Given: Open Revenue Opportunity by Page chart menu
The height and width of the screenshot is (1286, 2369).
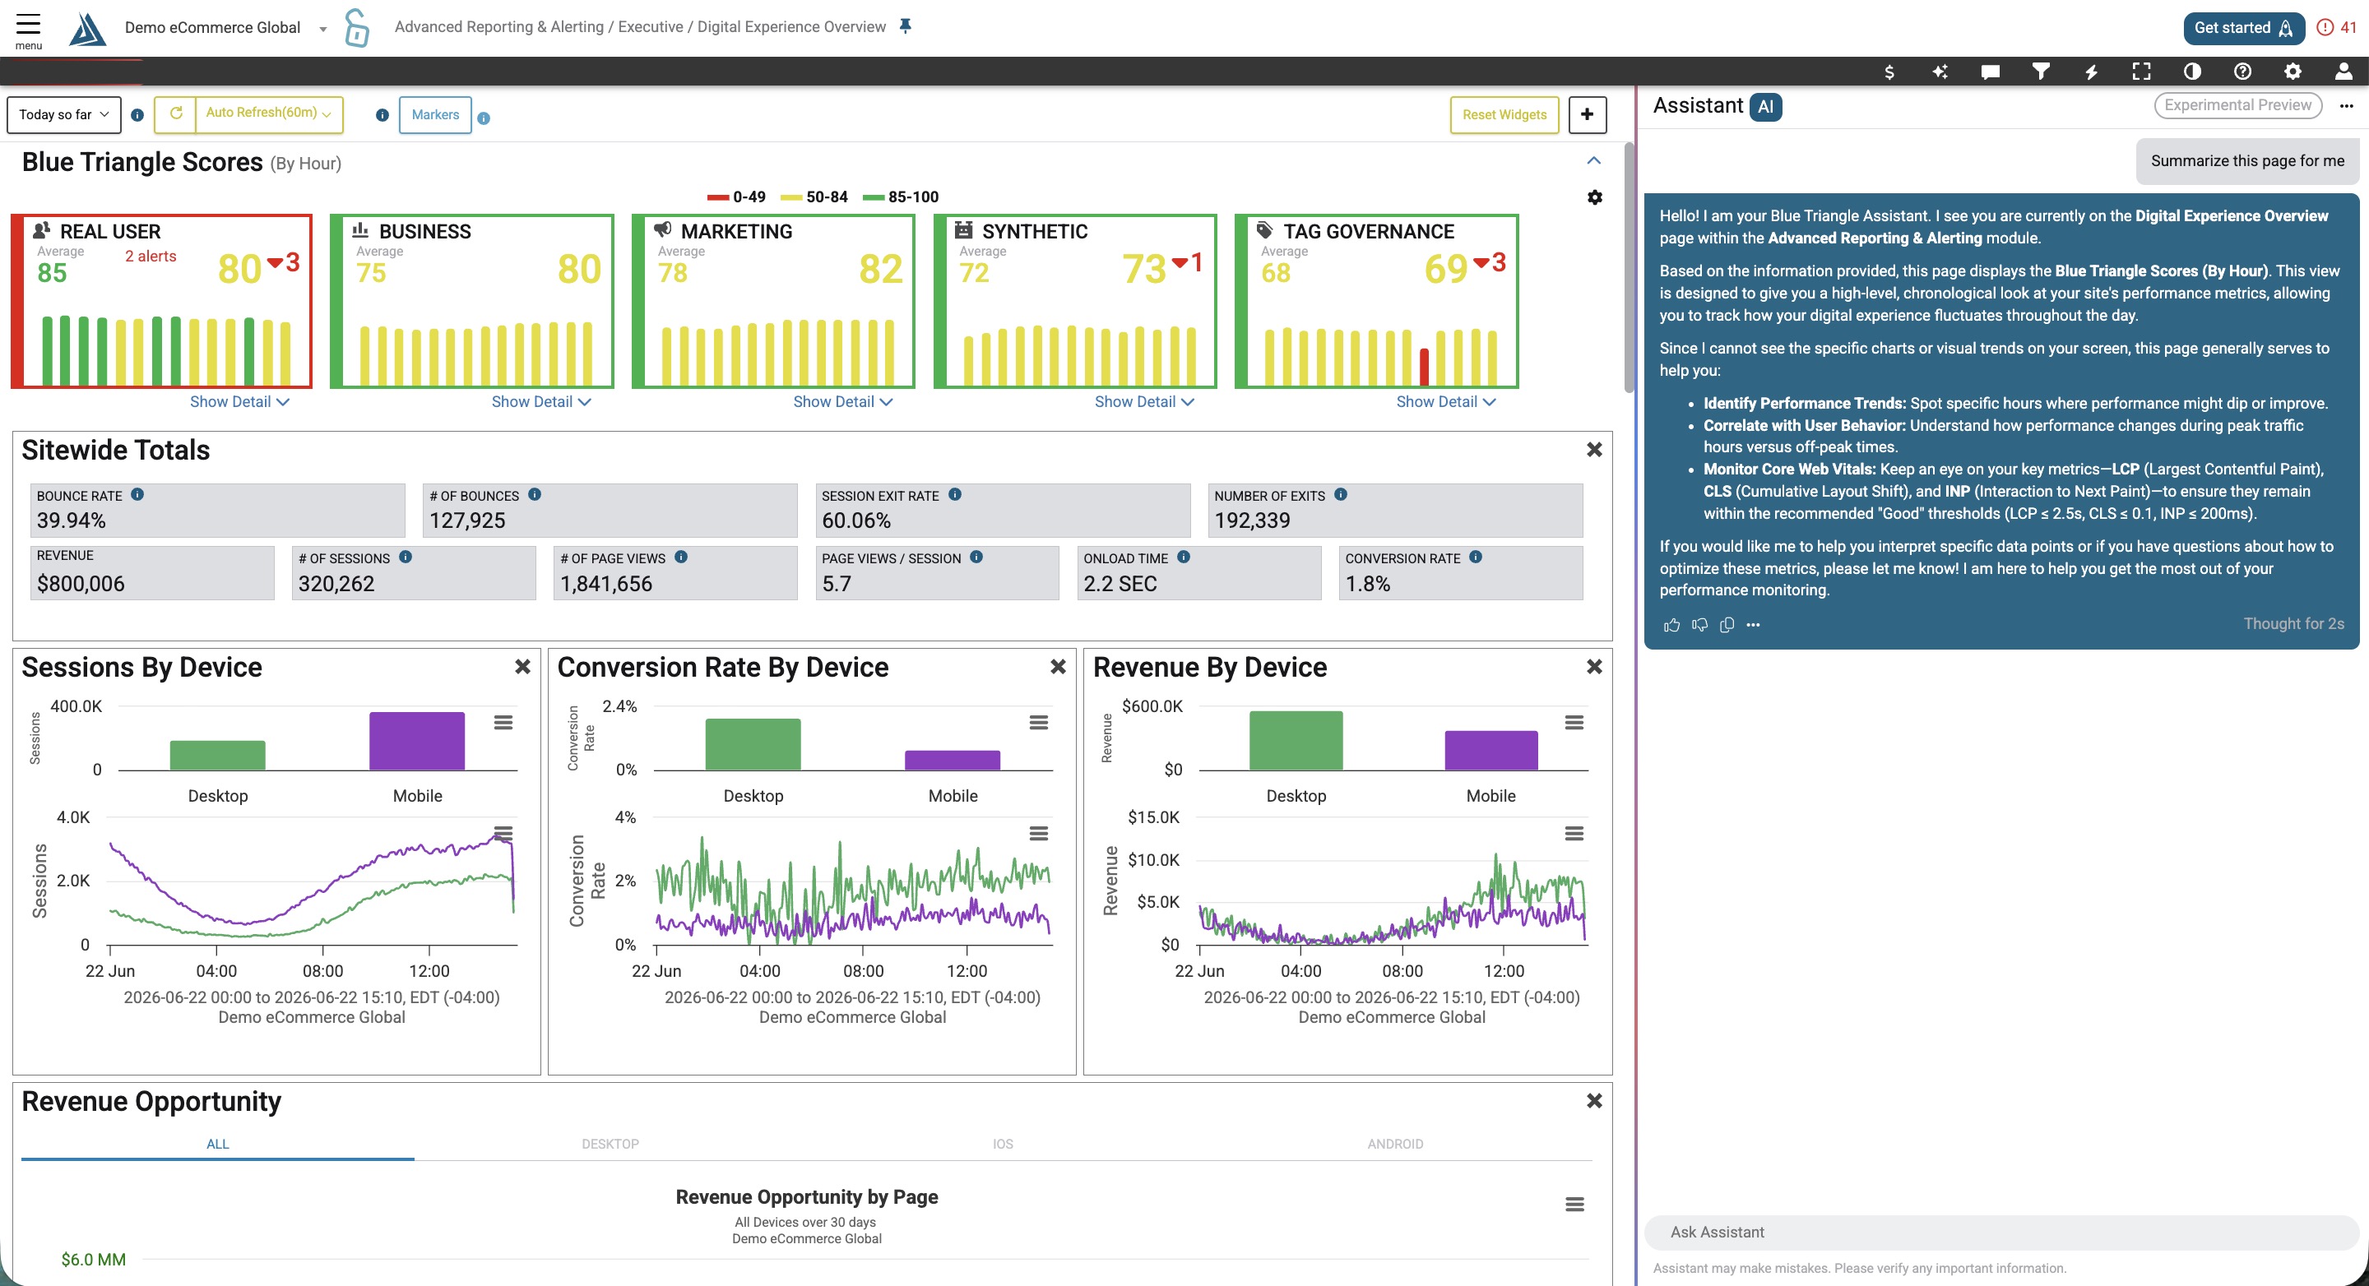Looking at the screenshot, I should coord(1574,1205).
